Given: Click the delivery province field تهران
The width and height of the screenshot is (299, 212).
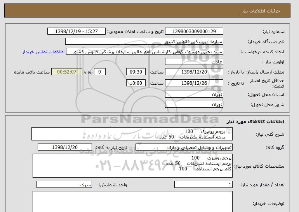Looking at the screenshot, I should pyautogui.click(x=194, y=95).
